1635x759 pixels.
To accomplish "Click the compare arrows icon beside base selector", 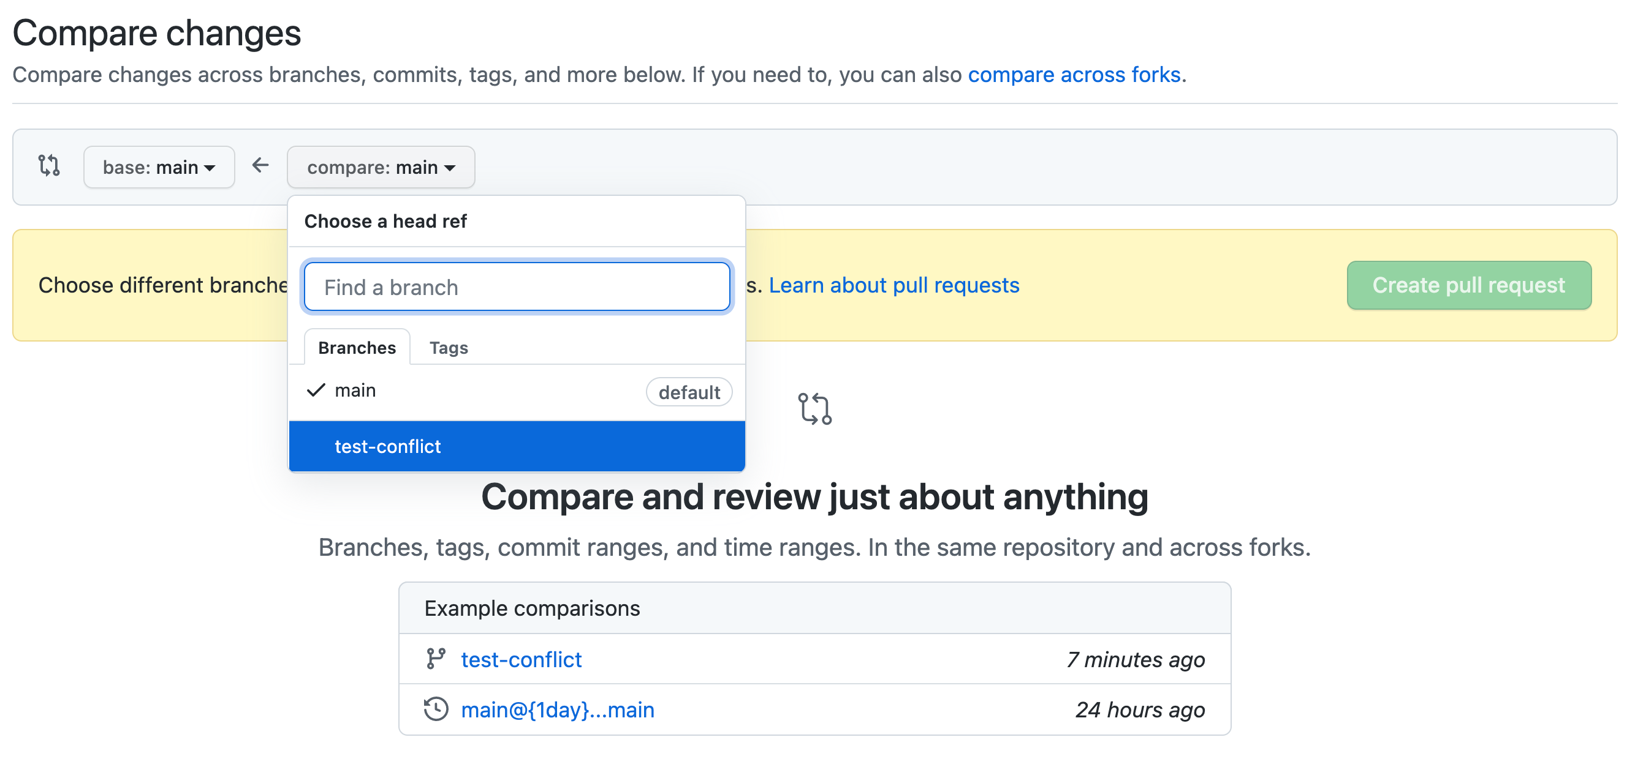I will pyautogui.click(x=49, y=165).
